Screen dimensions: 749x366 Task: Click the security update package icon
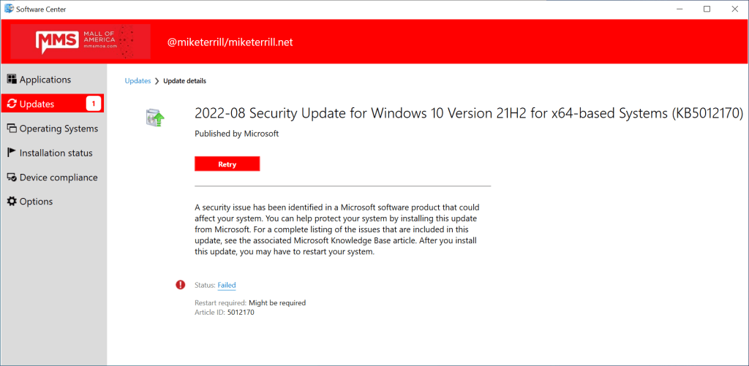(156, 117)
